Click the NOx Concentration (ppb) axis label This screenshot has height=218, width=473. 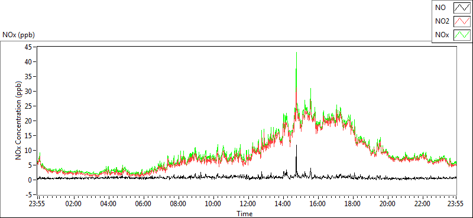(x=19, y=121)
